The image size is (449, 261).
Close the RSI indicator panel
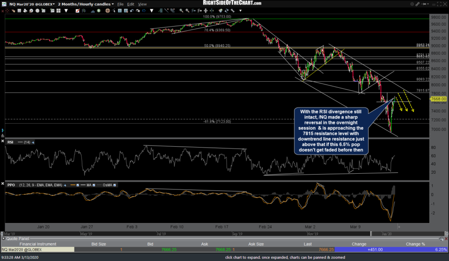click(3, 141)
